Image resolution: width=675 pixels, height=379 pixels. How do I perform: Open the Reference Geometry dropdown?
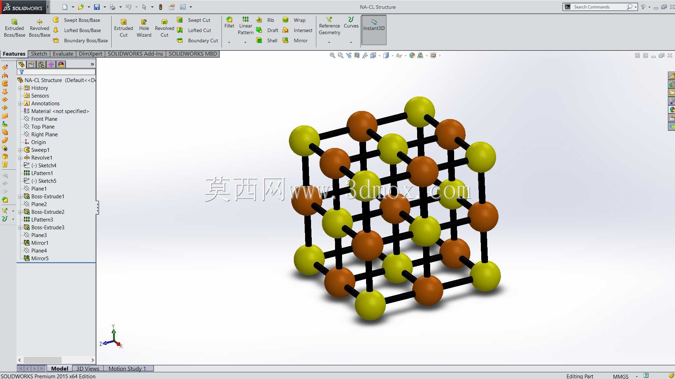click(329, 42)
